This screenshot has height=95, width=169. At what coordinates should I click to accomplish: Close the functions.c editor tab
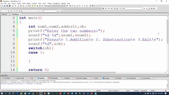(21, 14)
